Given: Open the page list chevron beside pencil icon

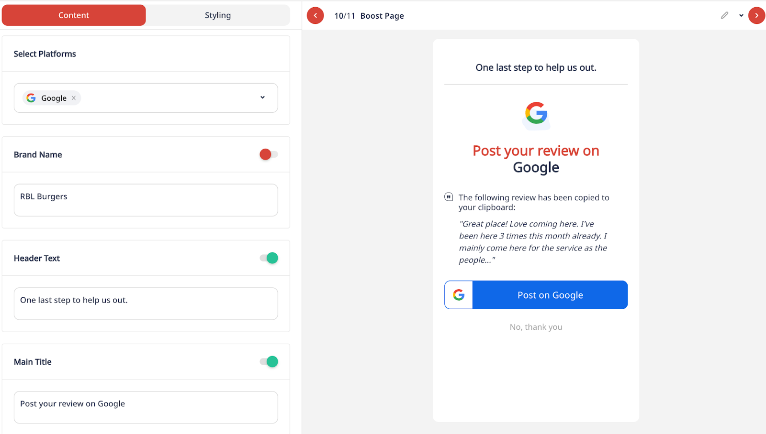Looking at the screenshot, I should click(741, 15).
